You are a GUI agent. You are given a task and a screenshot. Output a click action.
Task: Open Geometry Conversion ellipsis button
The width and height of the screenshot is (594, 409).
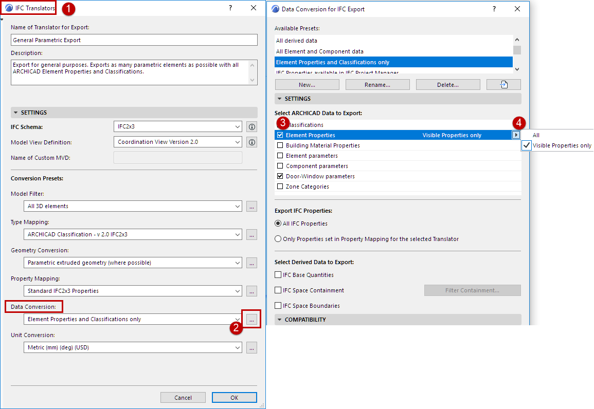tap(251, 263)
